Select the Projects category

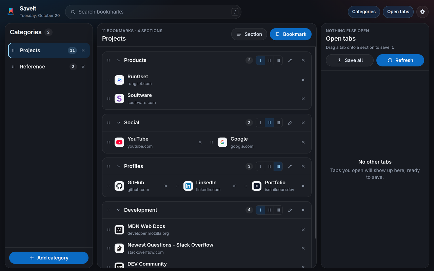(49, 50)
